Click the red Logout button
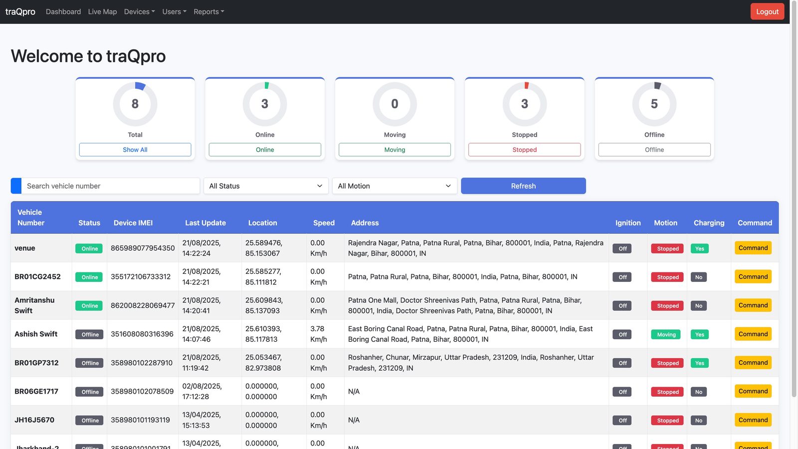The height and width of the screenshot is (449, 798). tap(767, 11)
